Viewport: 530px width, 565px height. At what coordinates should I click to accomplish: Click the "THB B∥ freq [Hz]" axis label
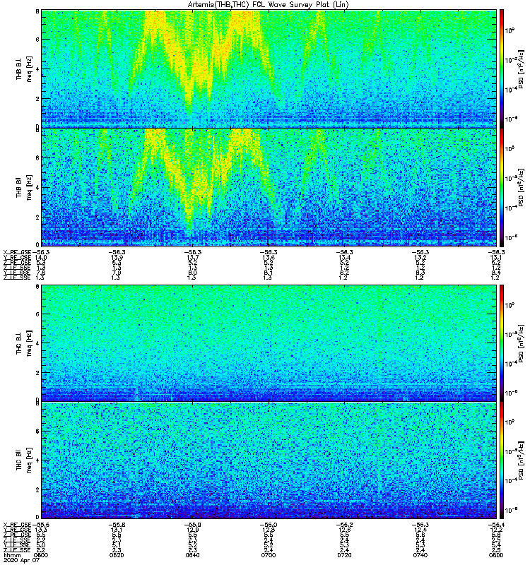coord(24,187)
